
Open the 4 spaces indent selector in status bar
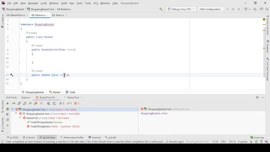coord(243,142)
